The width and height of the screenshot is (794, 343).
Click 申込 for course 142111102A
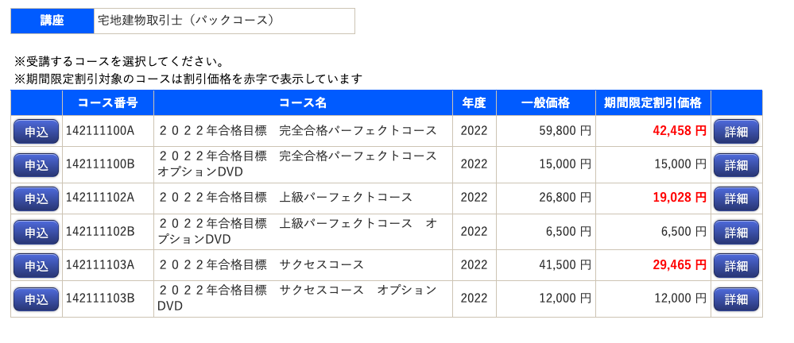(x=37, y=198)
